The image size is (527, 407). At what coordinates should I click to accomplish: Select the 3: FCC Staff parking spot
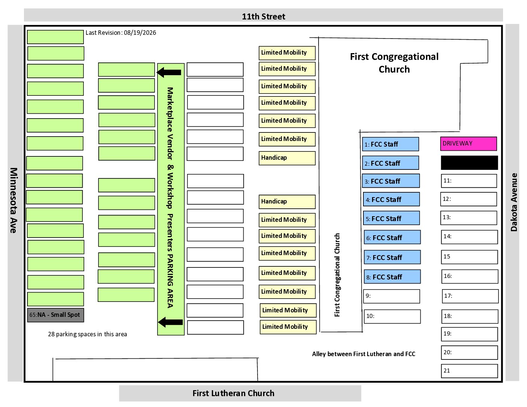[391, 181]
